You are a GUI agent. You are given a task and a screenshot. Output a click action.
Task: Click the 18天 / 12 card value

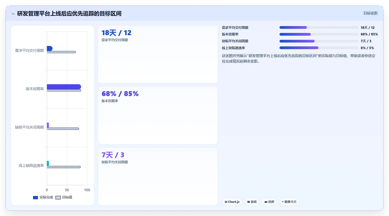click(116, 33)
